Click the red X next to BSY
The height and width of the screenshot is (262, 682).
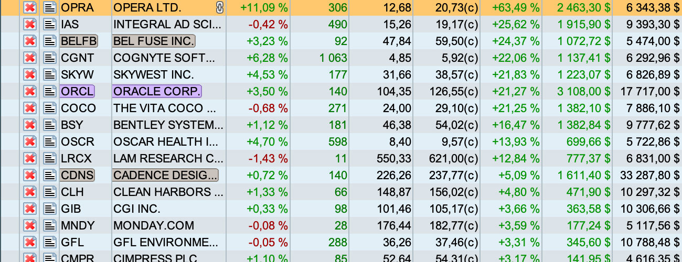(30, 125)
